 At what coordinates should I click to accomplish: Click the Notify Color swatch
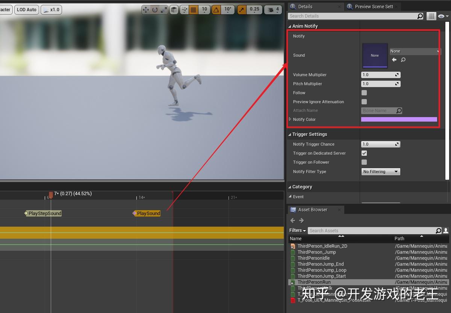click(x=399, y=119)
